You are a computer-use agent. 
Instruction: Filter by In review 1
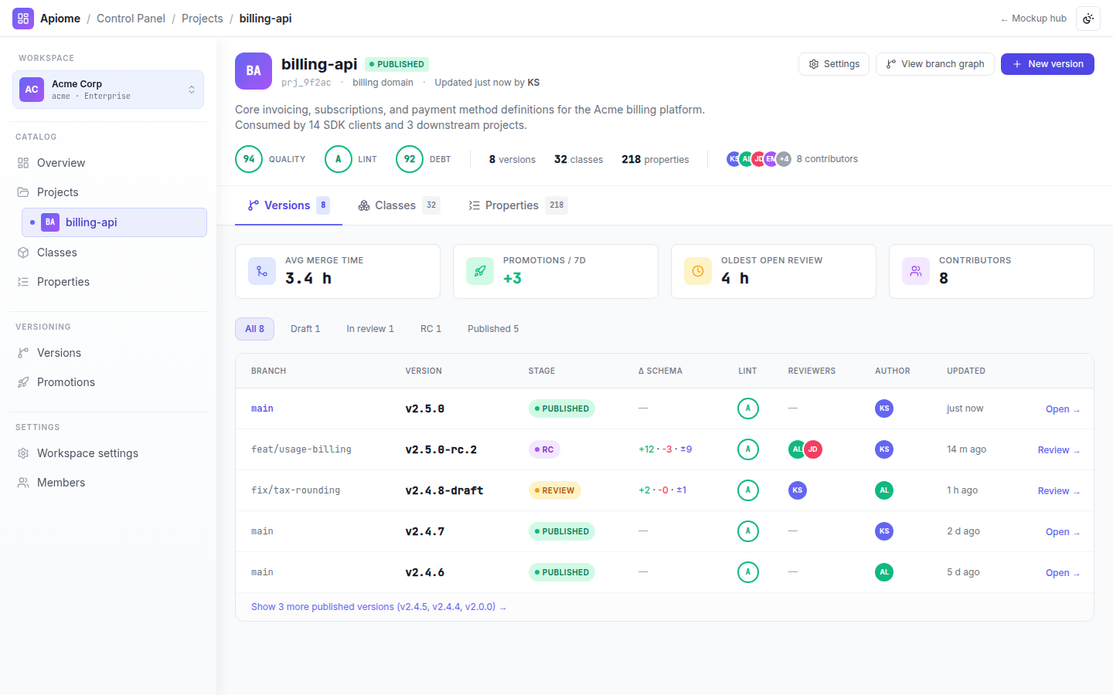(370, 329)
